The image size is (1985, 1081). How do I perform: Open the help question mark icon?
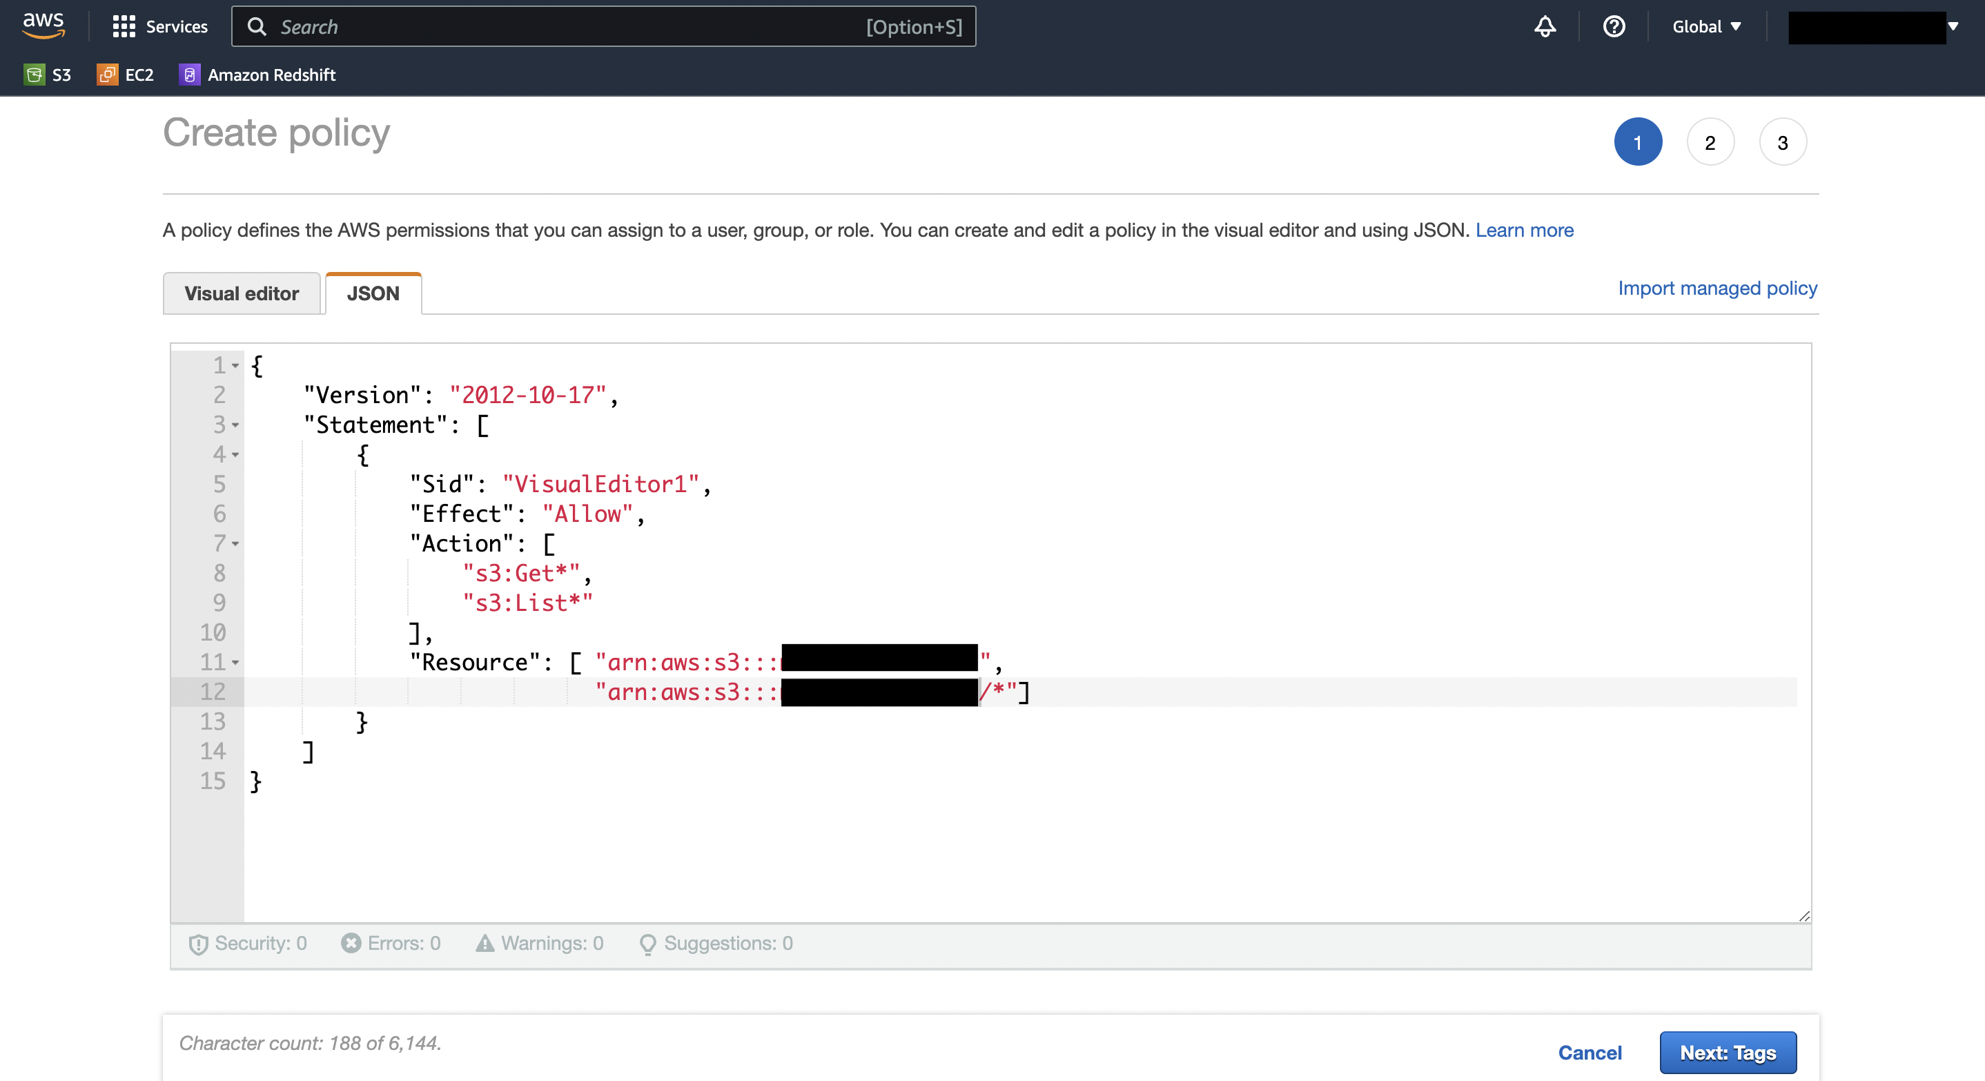(x=1614, y=26)
